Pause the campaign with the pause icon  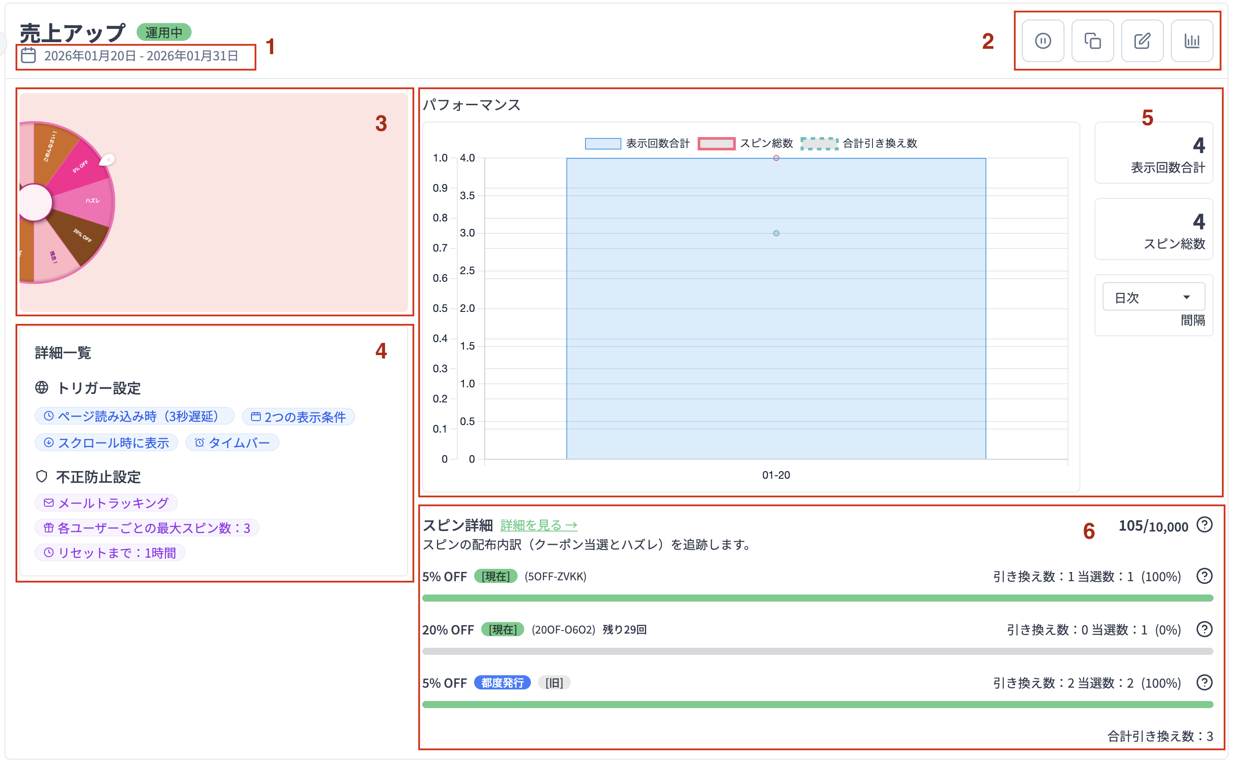point(1043,41)
